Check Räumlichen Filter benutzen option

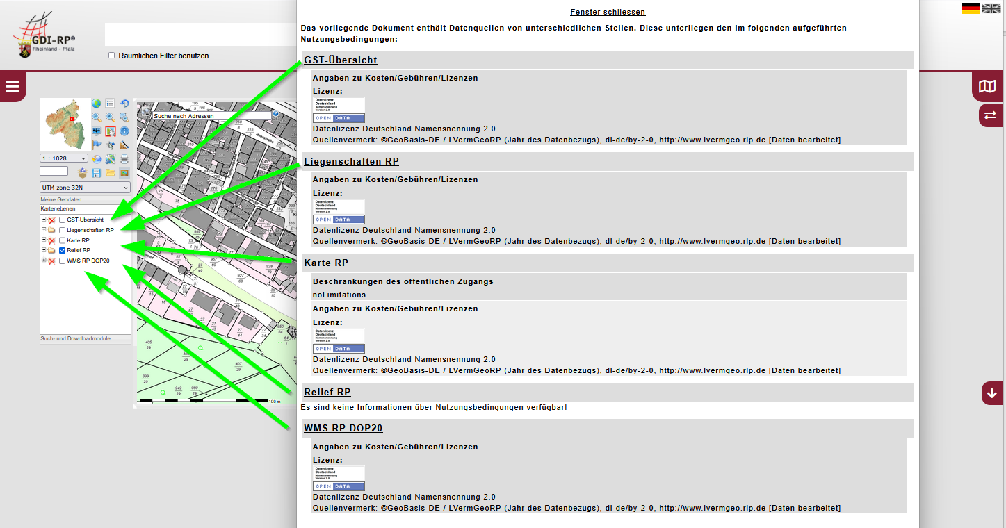111,56
